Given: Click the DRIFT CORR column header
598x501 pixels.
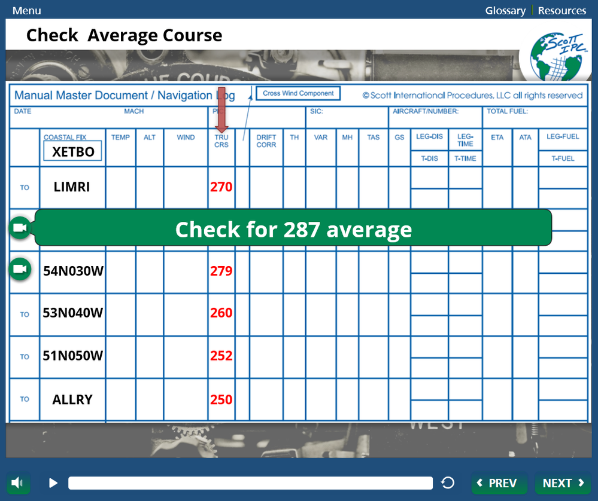Looking at the screenshot, I should click(x=266, y=141).
